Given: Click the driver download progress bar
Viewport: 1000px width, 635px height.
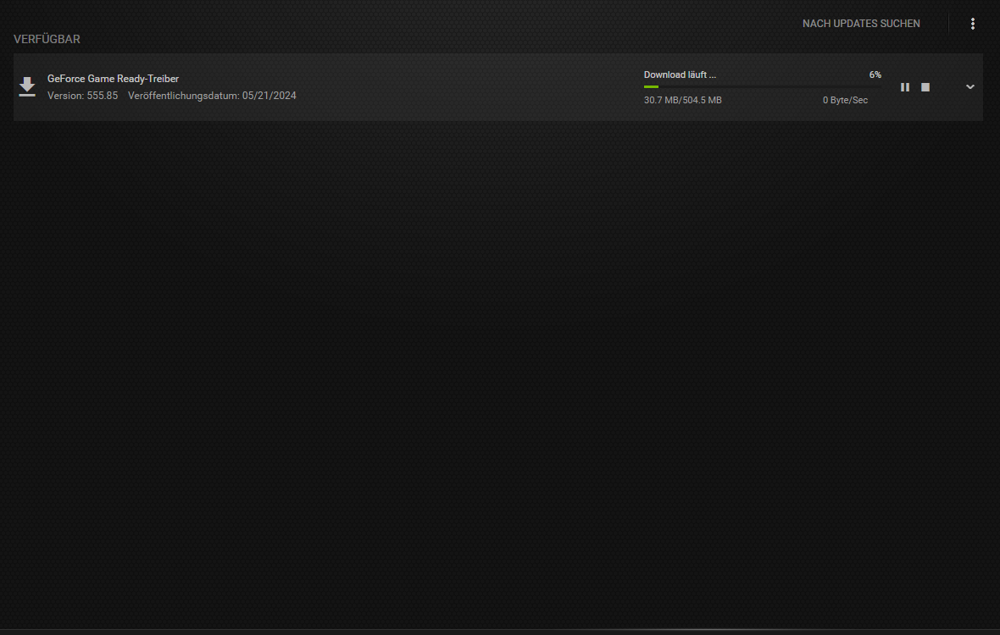Looking at the screenshot, I should pos(762,86).
